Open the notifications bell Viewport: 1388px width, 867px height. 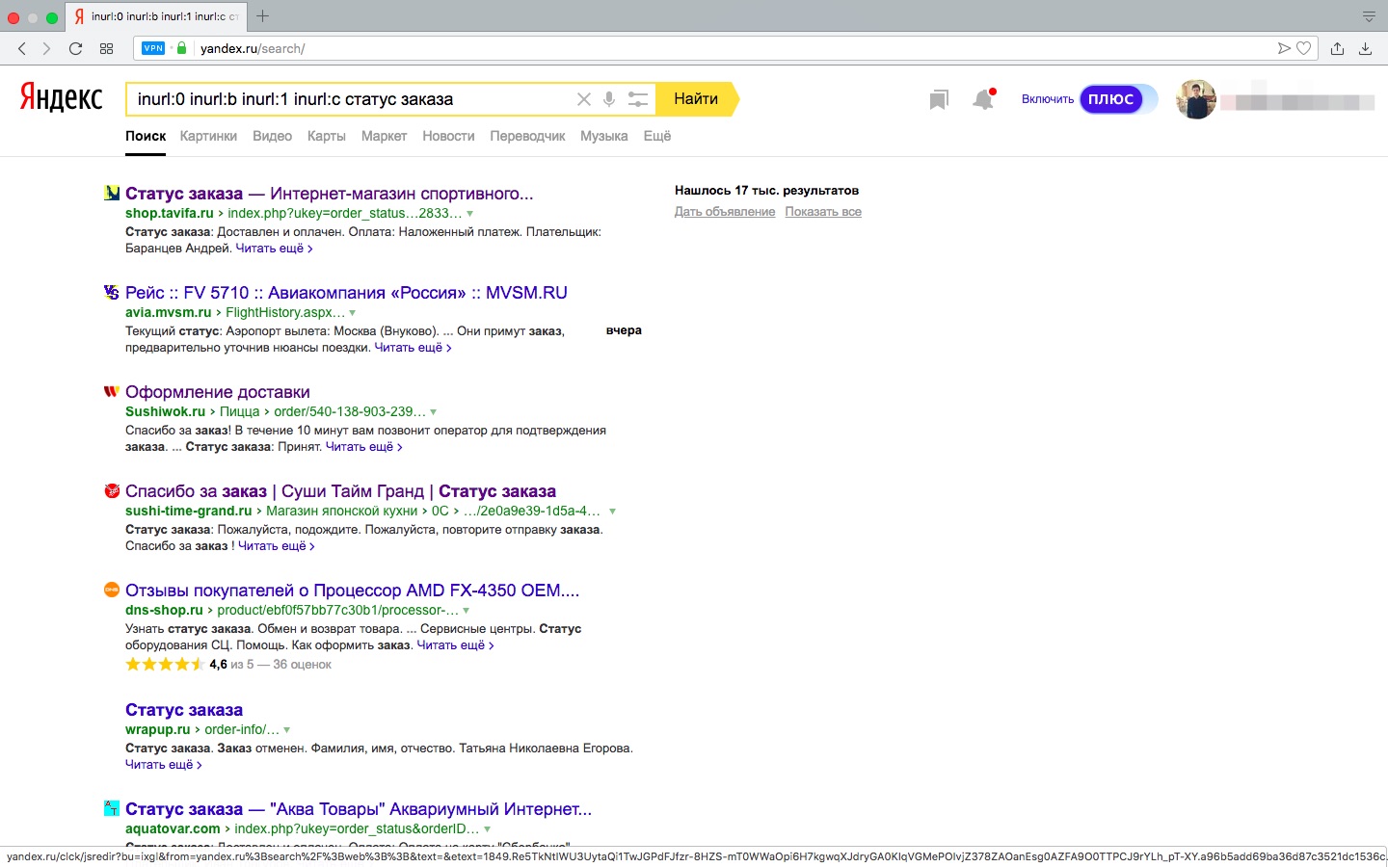click(x=982, y=99)
